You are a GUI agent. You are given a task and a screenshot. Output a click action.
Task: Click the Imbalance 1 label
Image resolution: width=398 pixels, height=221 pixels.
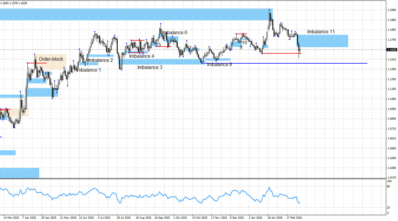(x=88, y=70)
